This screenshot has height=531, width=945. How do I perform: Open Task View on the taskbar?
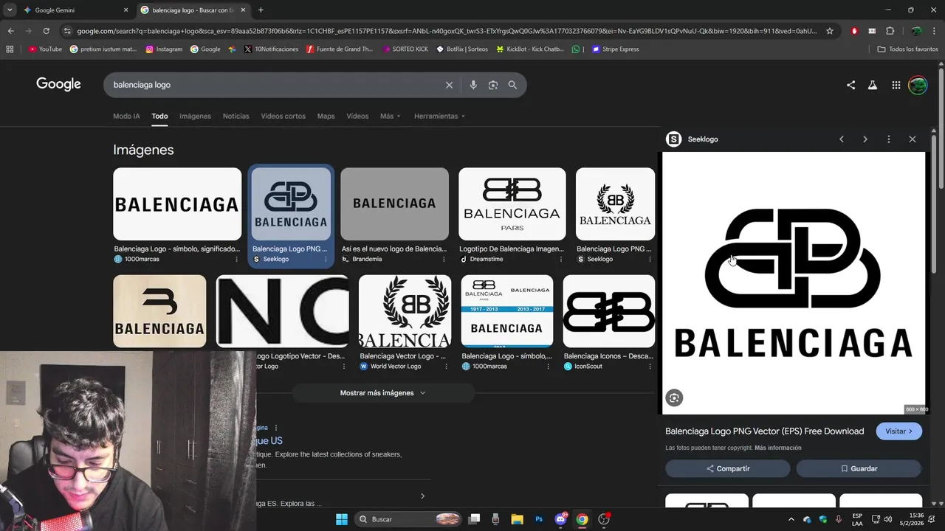pos(474,519)
